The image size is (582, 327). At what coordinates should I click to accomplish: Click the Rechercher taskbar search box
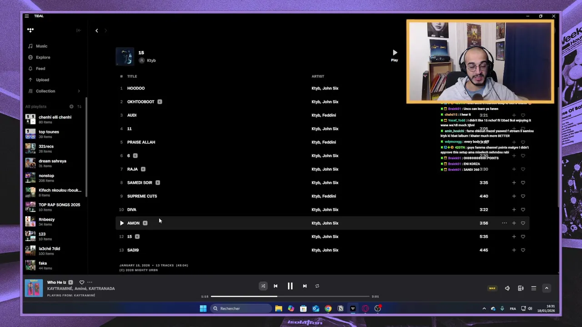click(x=241, y=308)
